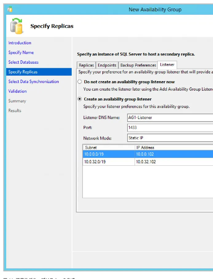Open the Select Data Synchronization page
The image size is (213, 279).
pos(34,81)
